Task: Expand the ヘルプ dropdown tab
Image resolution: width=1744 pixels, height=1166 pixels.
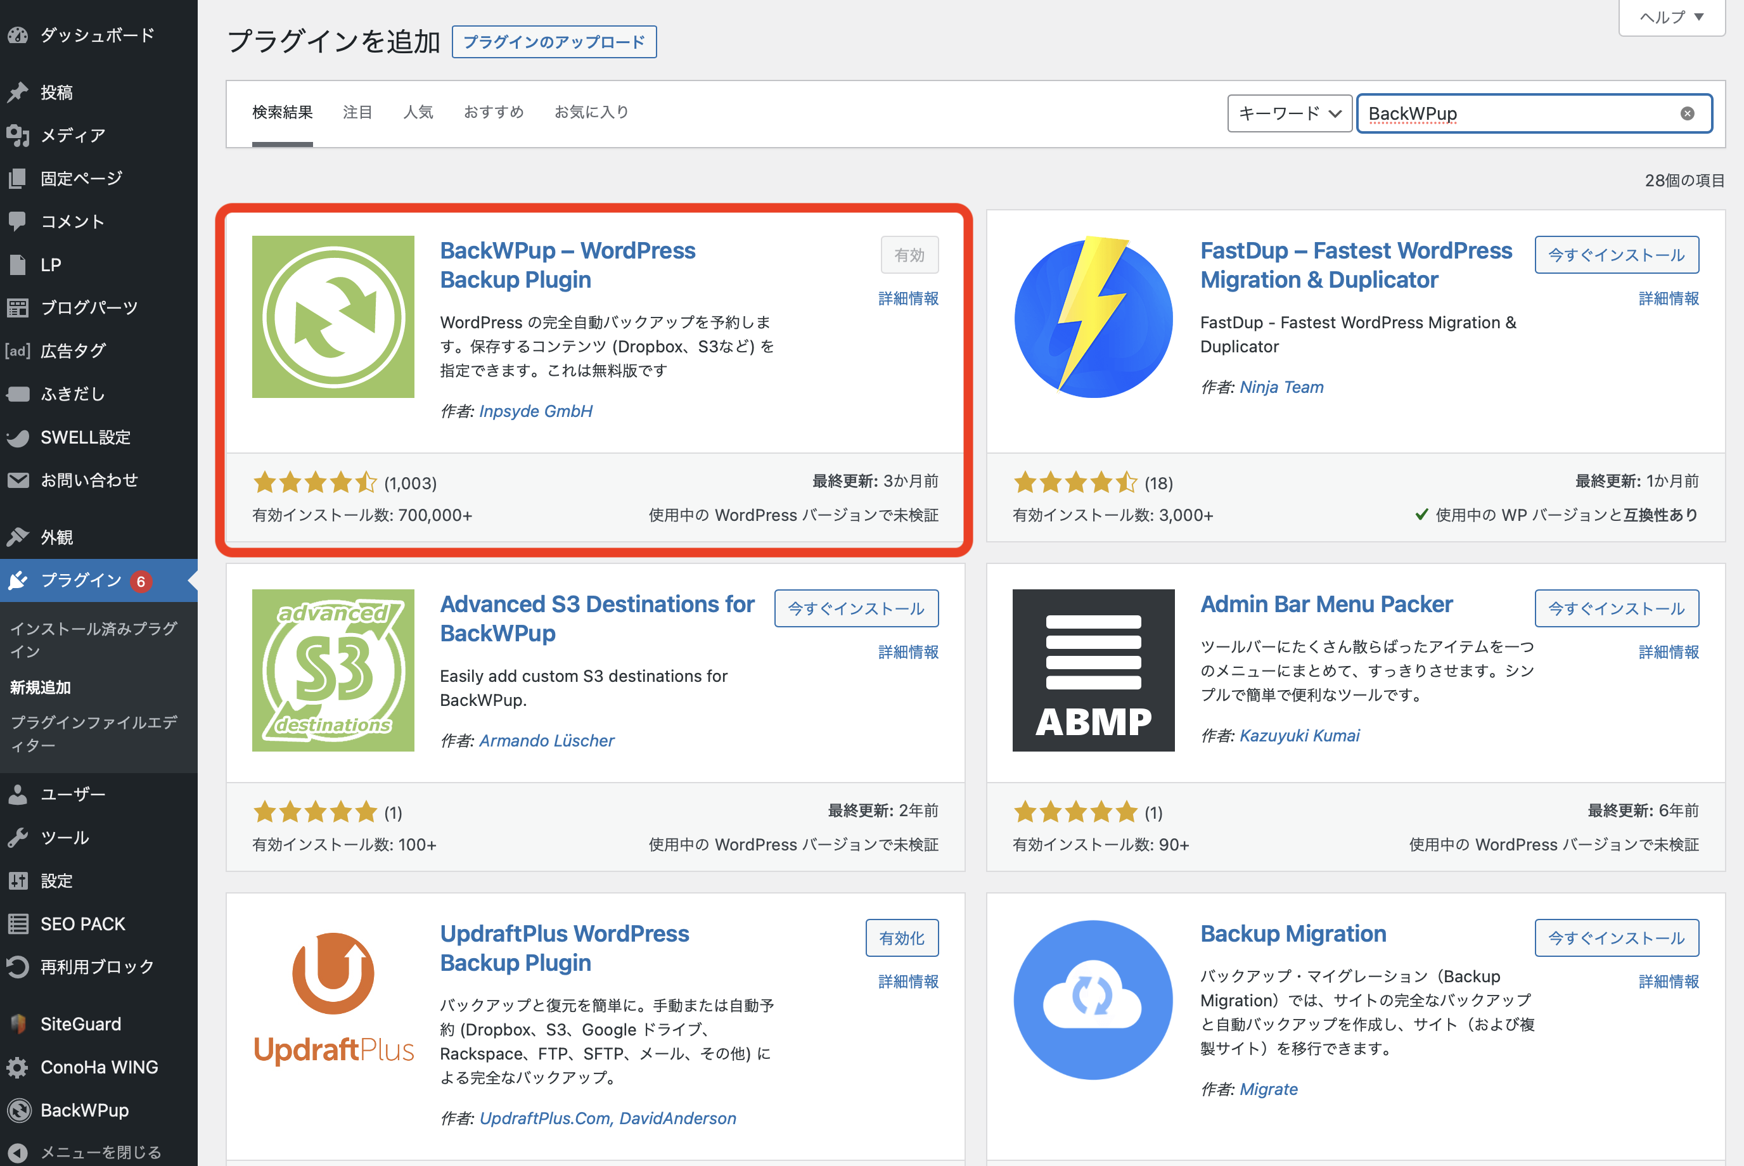Action: 1672,17
